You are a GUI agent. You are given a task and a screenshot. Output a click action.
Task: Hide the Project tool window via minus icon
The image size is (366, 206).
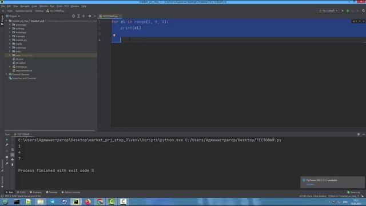pos(95,16)
